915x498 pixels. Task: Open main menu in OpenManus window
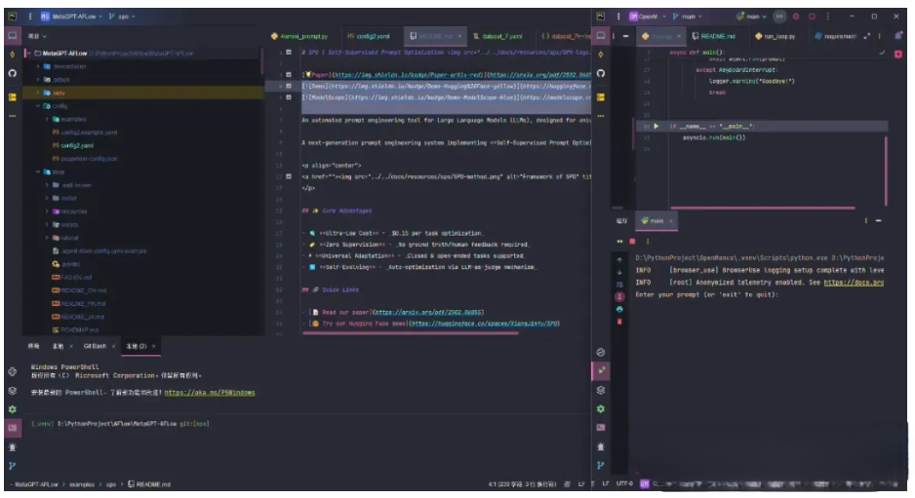tap(618, 17)
